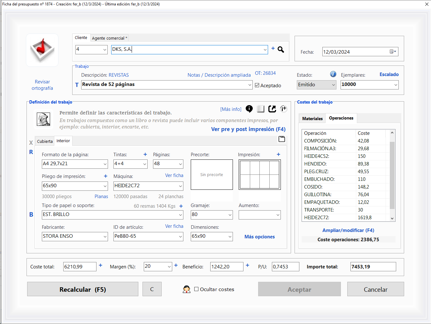
Task: Select the HEIDE2C72 operation row
Action: [345, 218]
